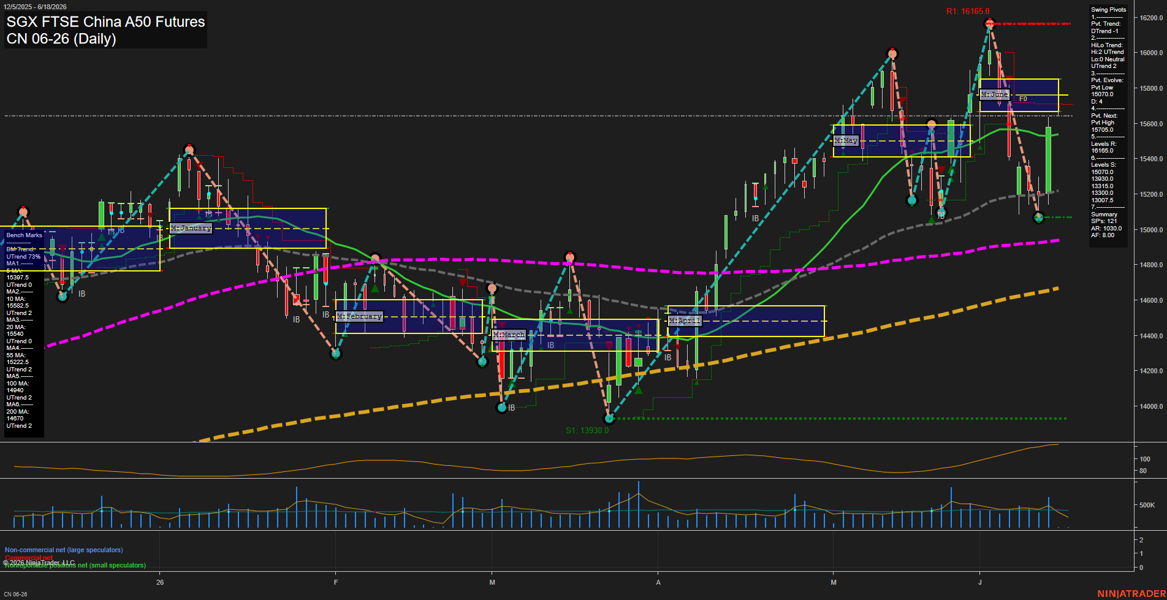Click the M:April session box label
1167x600 pixels.
click(684, 321)
